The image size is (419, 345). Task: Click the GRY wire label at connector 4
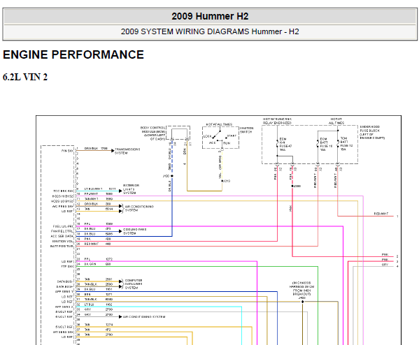385,265
